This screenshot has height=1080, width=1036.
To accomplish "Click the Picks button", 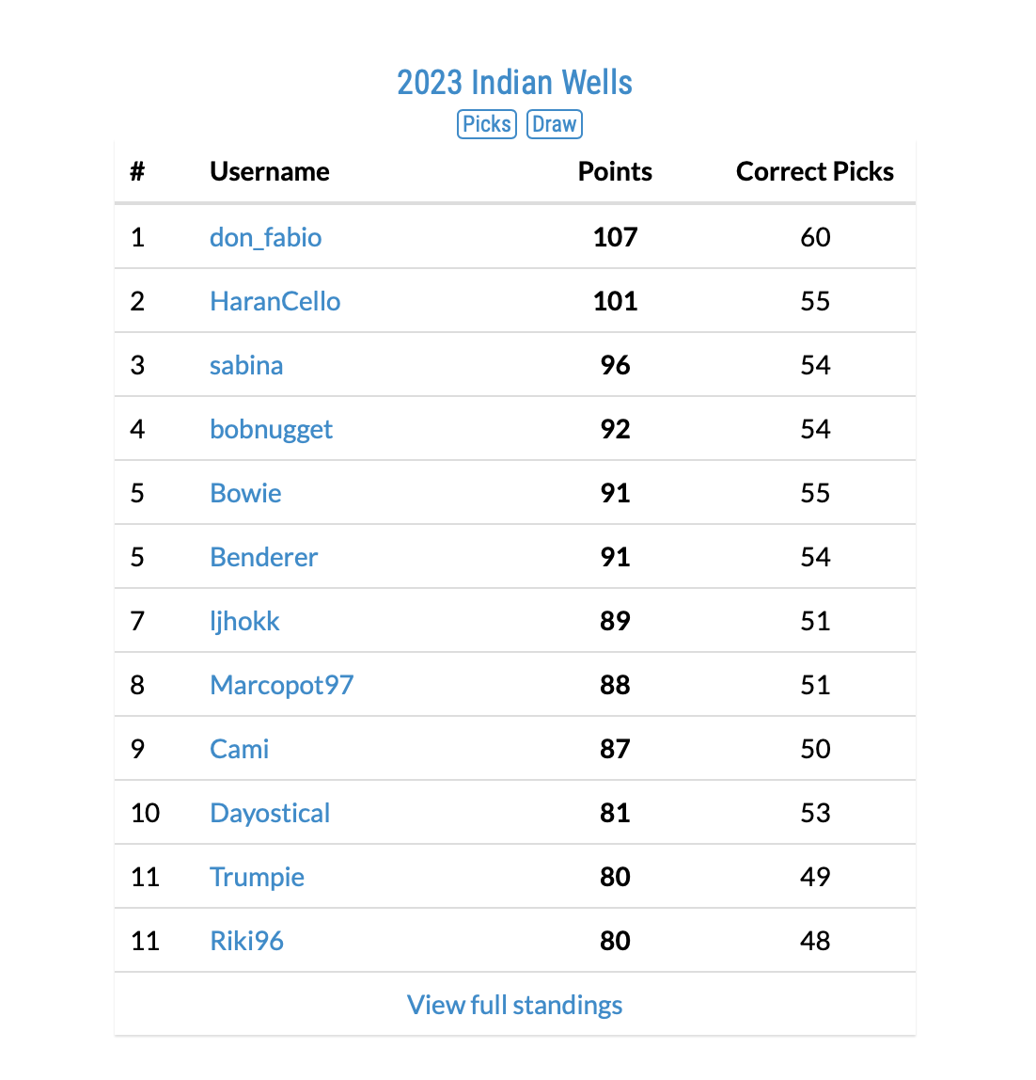I will point(487,124).
